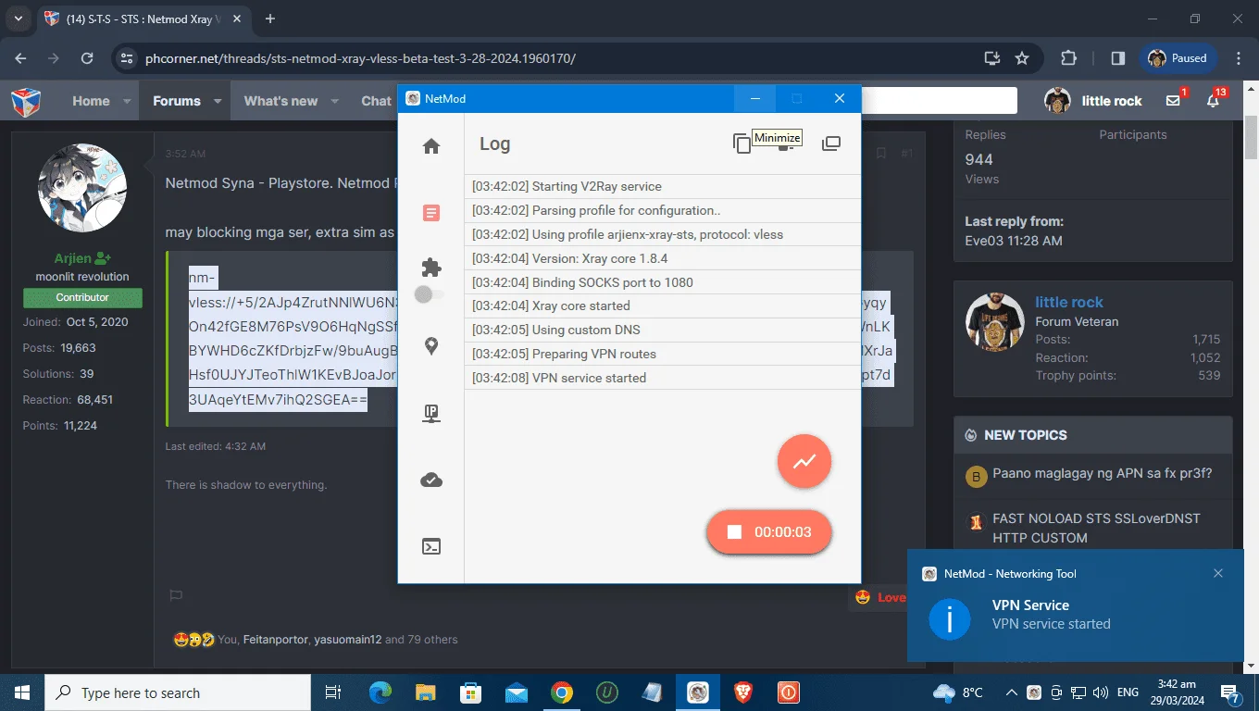Go back in the Chrome browser

[x=21, y=58]
